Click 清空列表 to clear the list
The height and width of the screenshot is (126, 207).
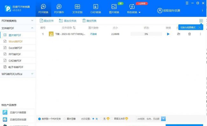[x=89, y=21]
